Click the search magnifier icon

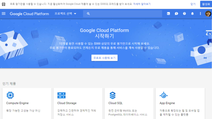click(x=88, y=14)
